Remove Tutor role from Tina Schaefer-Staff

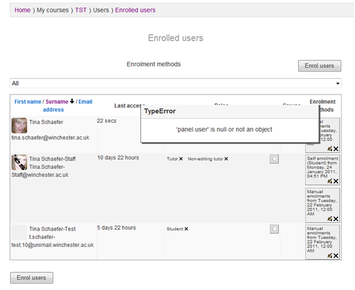181,159
